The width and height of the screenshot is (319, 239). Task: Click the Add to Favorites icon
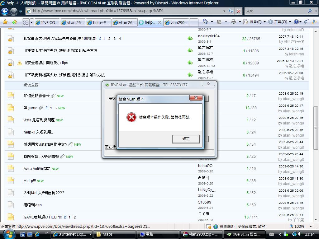click(x=14, y=22)
